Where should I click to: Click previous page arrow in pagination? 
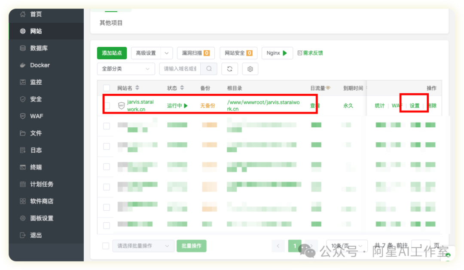(278, 246)
